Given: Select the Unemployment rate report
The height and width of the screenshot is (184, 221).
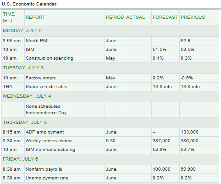Looking at the screenshot, I should click(47, 178).
